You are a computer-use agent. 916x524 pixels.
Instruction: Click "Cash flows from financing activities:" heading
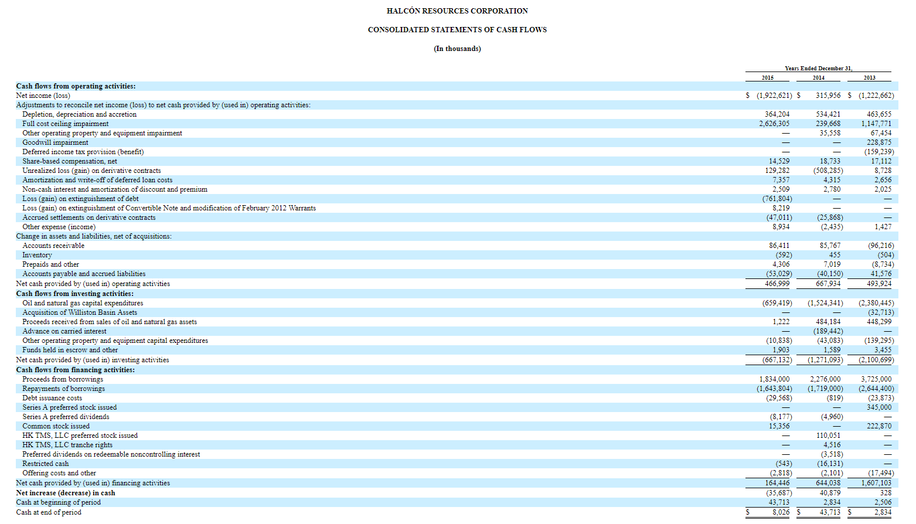[x=75, y=370]
